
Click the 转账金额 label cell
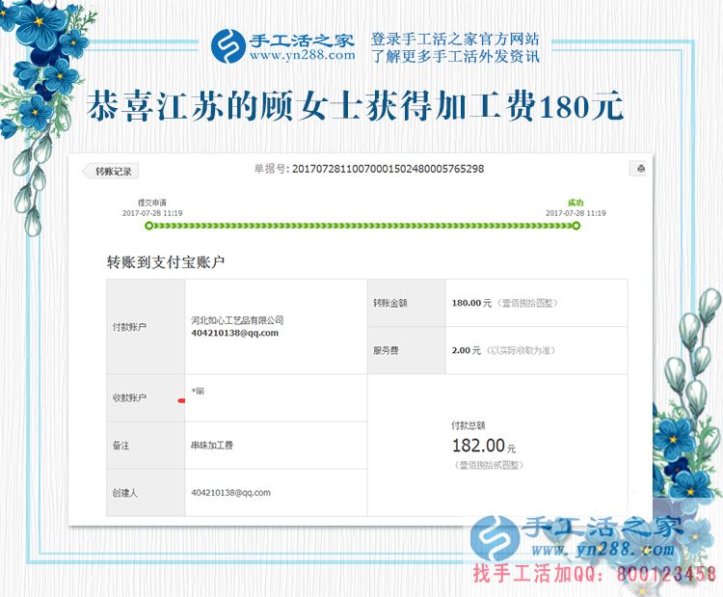pos(407,303)
